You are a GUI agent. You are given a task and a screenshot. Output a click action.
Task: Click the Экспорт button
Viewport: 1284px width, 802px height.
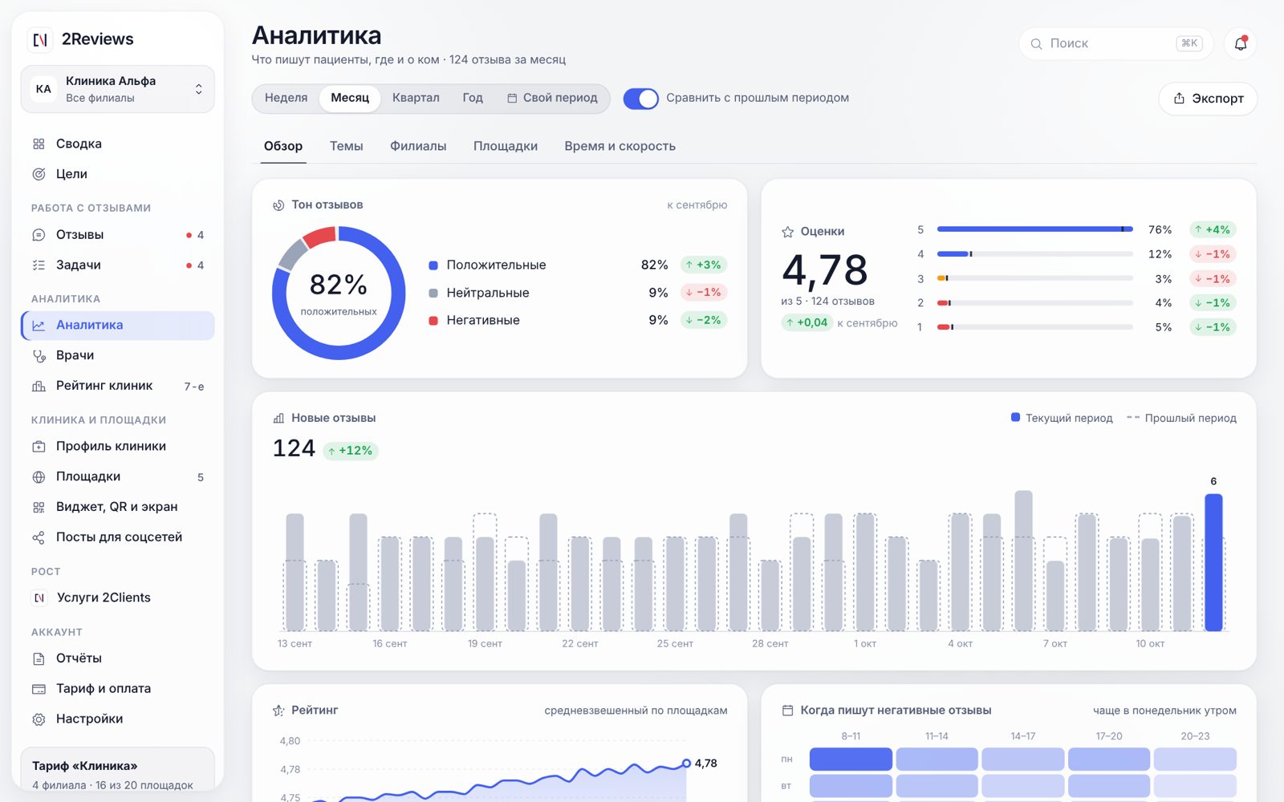pyautogui.click(x=1208, y=99)
